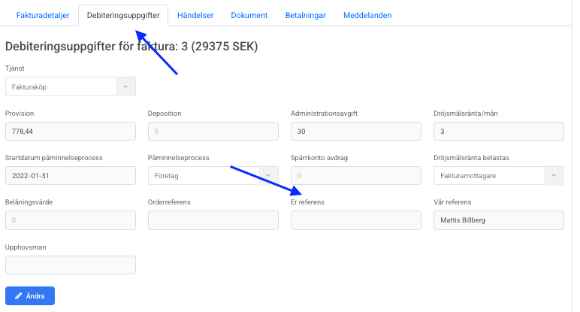This screenshot has width=580, height=312.
Task: Open the Fakturadetaljer tab
Action: 43,15
